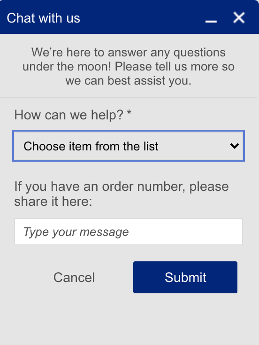Click the Cancel button
Viewport: 259px width, 345px height.
coord(74,277)
